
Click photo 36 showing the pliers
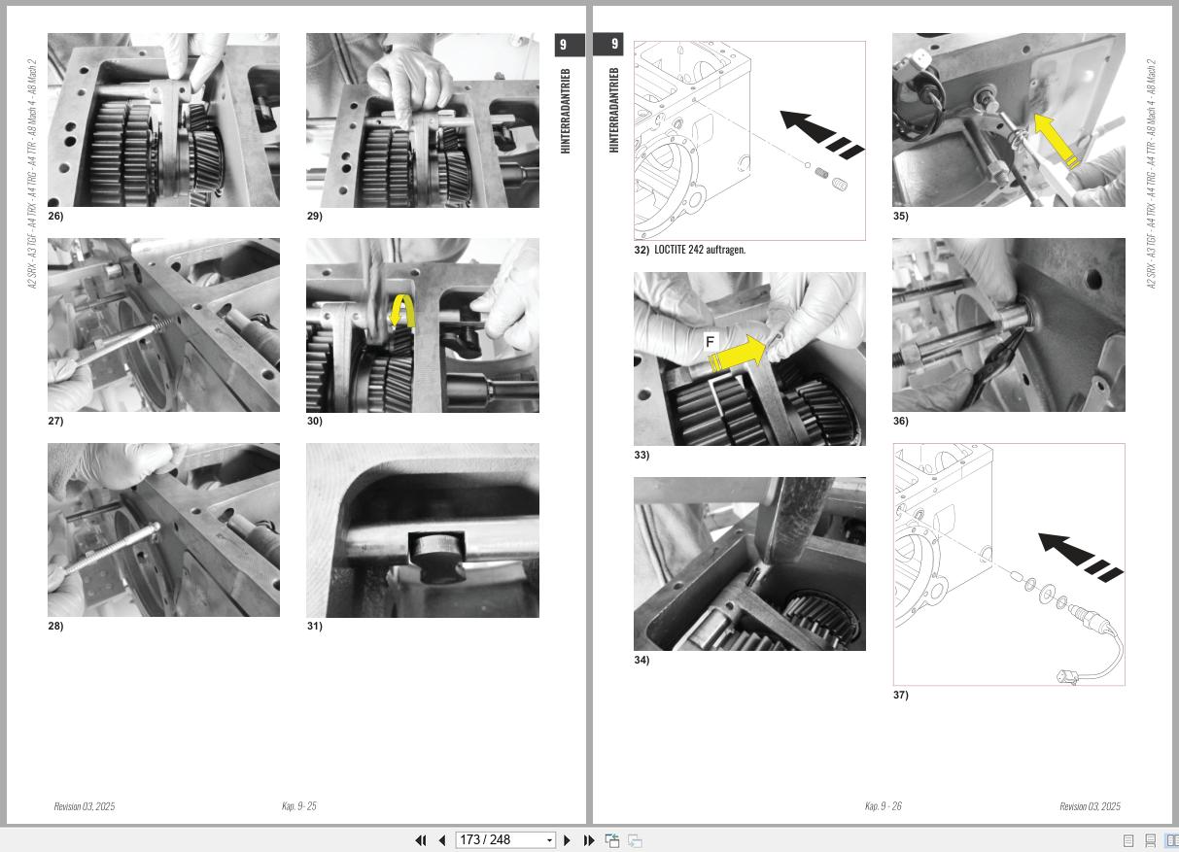click(x=1009, y=324)
